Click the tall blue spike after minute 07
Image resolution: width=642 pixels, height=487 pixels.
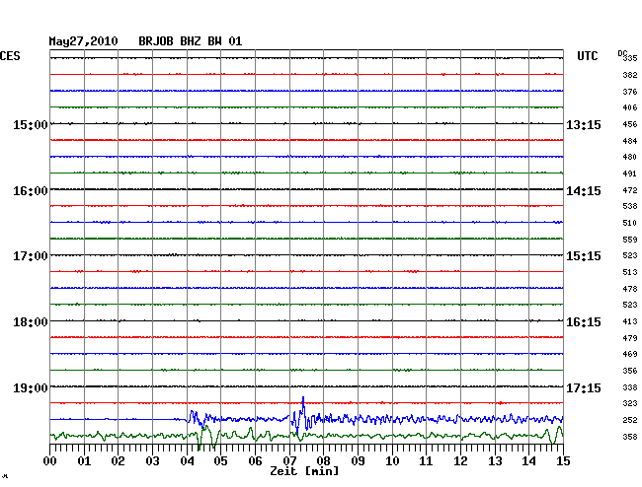(x=303, y=408)
